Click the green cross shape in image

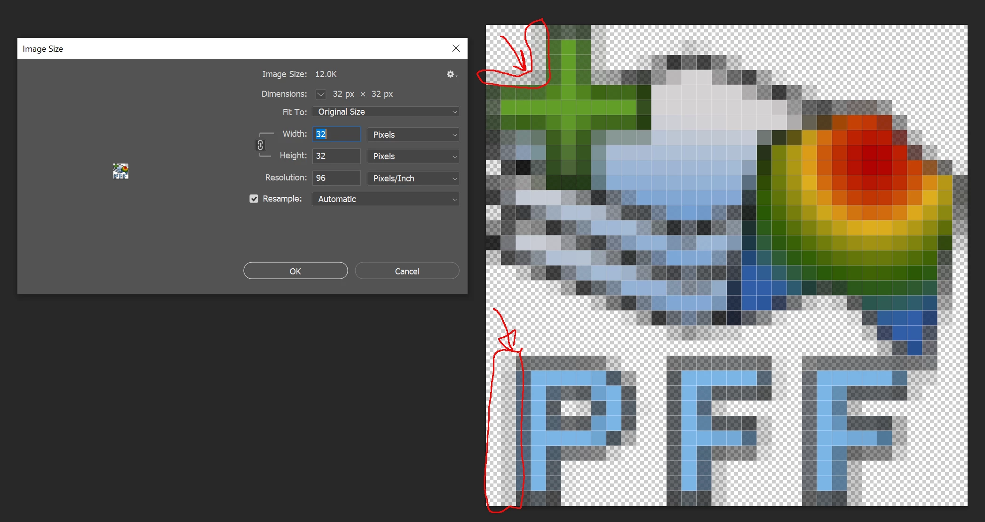569,107
